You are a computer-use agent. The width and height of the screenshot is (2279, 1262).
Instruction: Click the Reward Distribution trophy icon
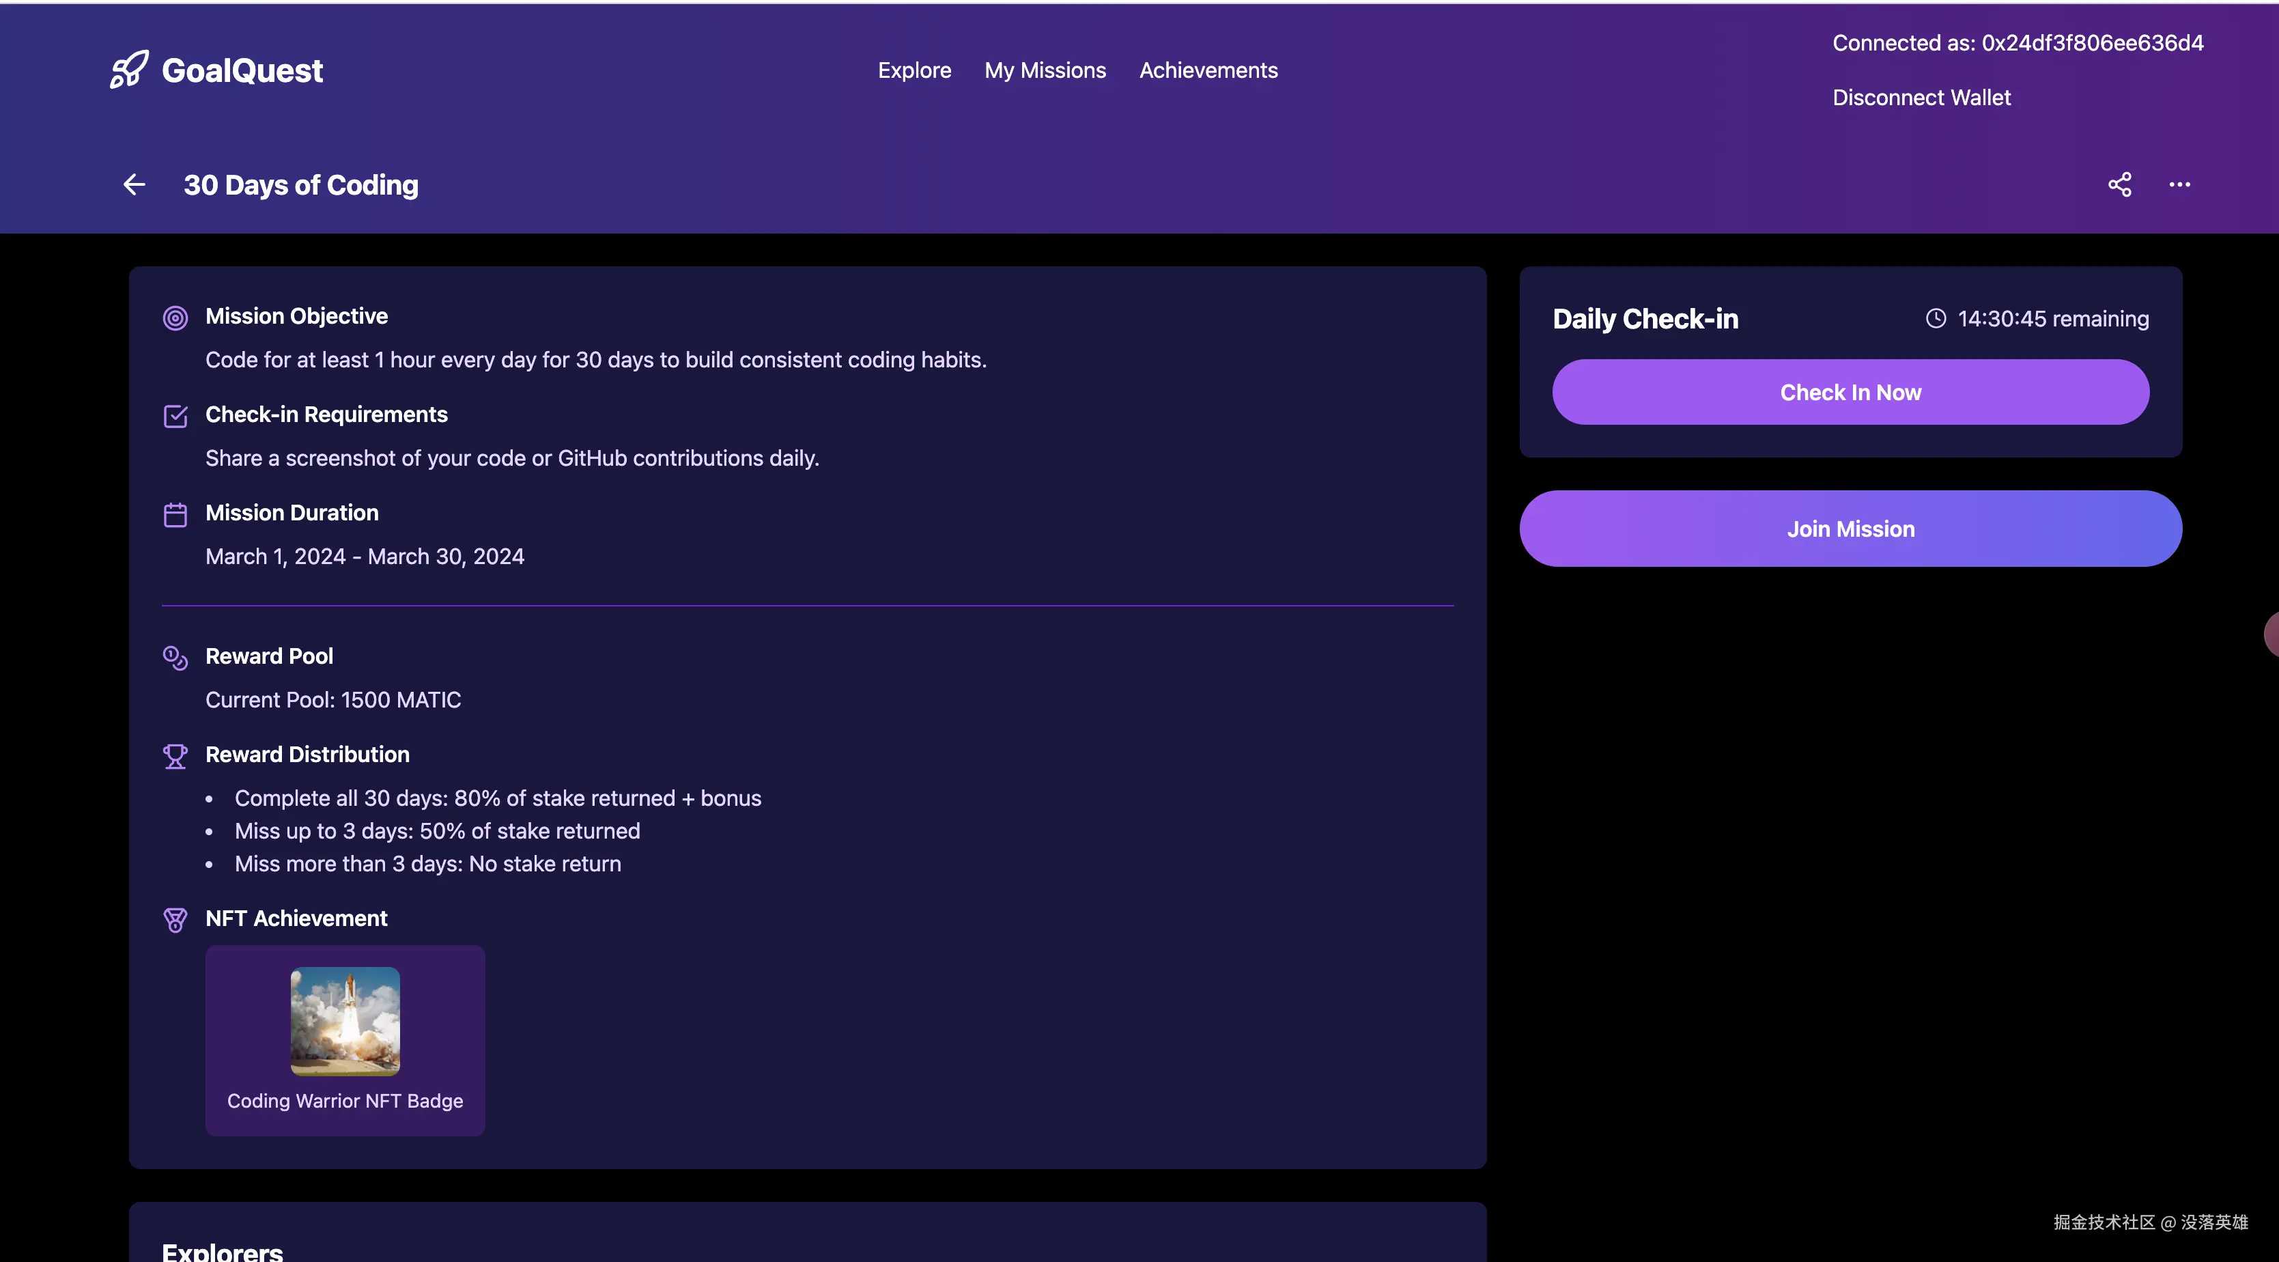coord(175,756)
